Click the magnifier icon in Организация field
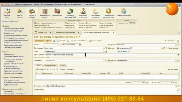Image resolution: width=182 pixels, height=102 pixels. [106, 48]
